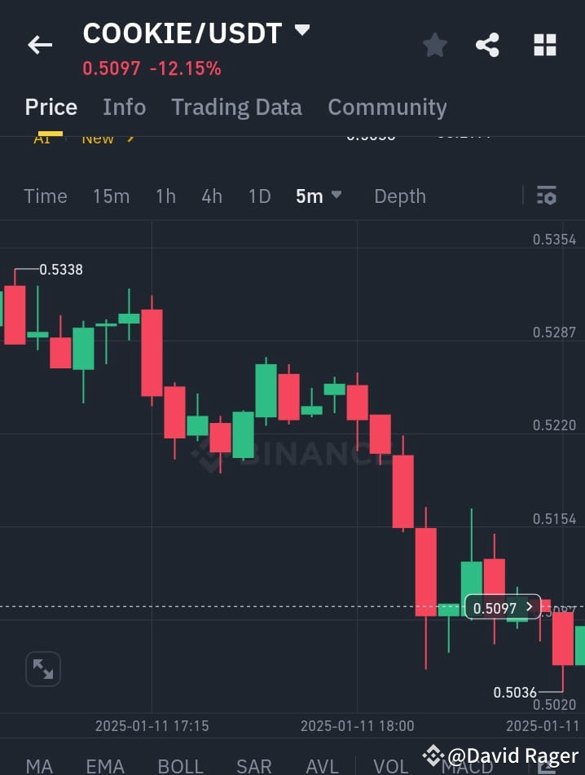This screenshot has height=775, width=585.
Task: Share the chart using the share icon
Action: 487,45
